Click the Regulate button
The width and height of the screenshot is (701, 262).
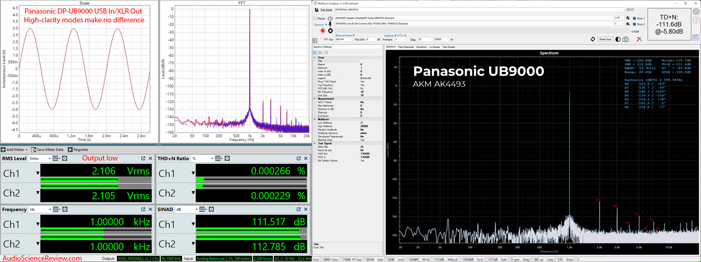(x=78, y=150)
